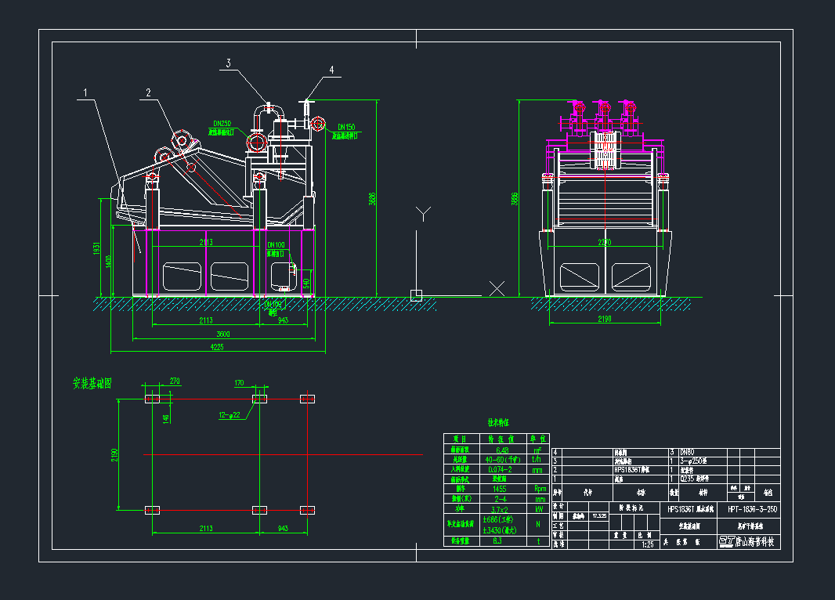This screenshot has width=835, height=600.
Task: Select part callout number 1
Action: click(85, 93)
